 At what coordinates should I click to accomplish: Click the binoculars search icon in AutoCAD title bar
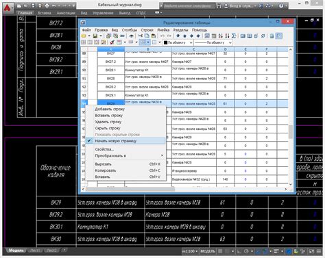coord(219,5)
